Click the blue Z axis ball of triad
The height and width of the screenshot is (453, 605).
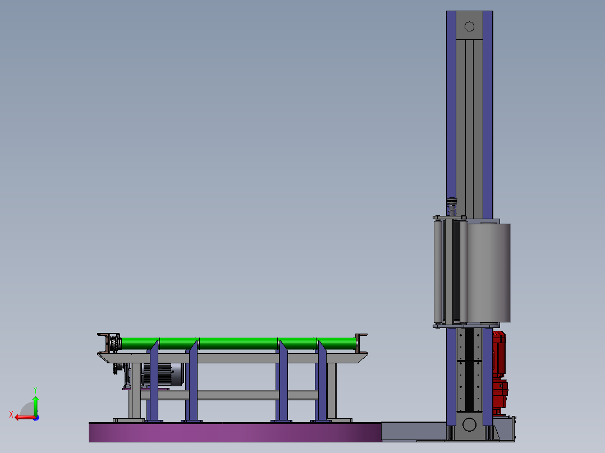[36, 418]
